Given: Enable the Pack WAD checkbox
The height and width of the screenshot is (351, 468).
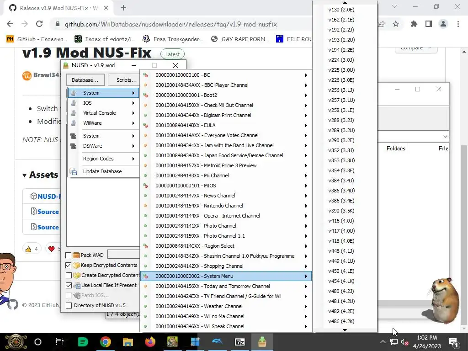Looking at the screenshot, I should tap(69, 255).
